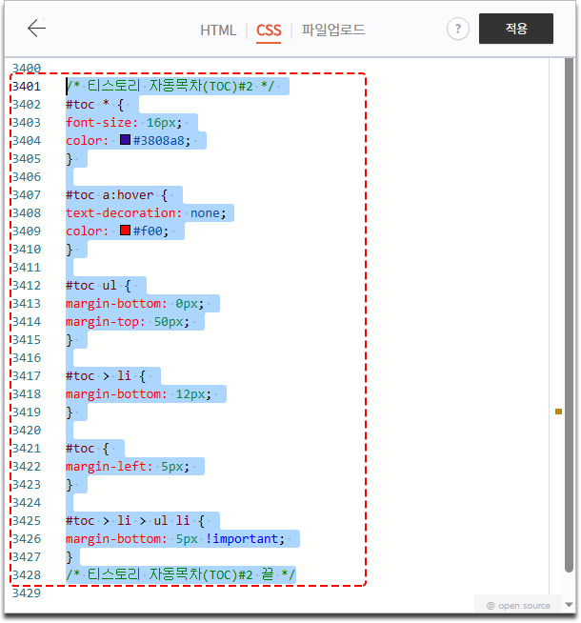Apply changes with the 적용 button
The width and height of the screenshot is (581, 623).
coord(515,29)
